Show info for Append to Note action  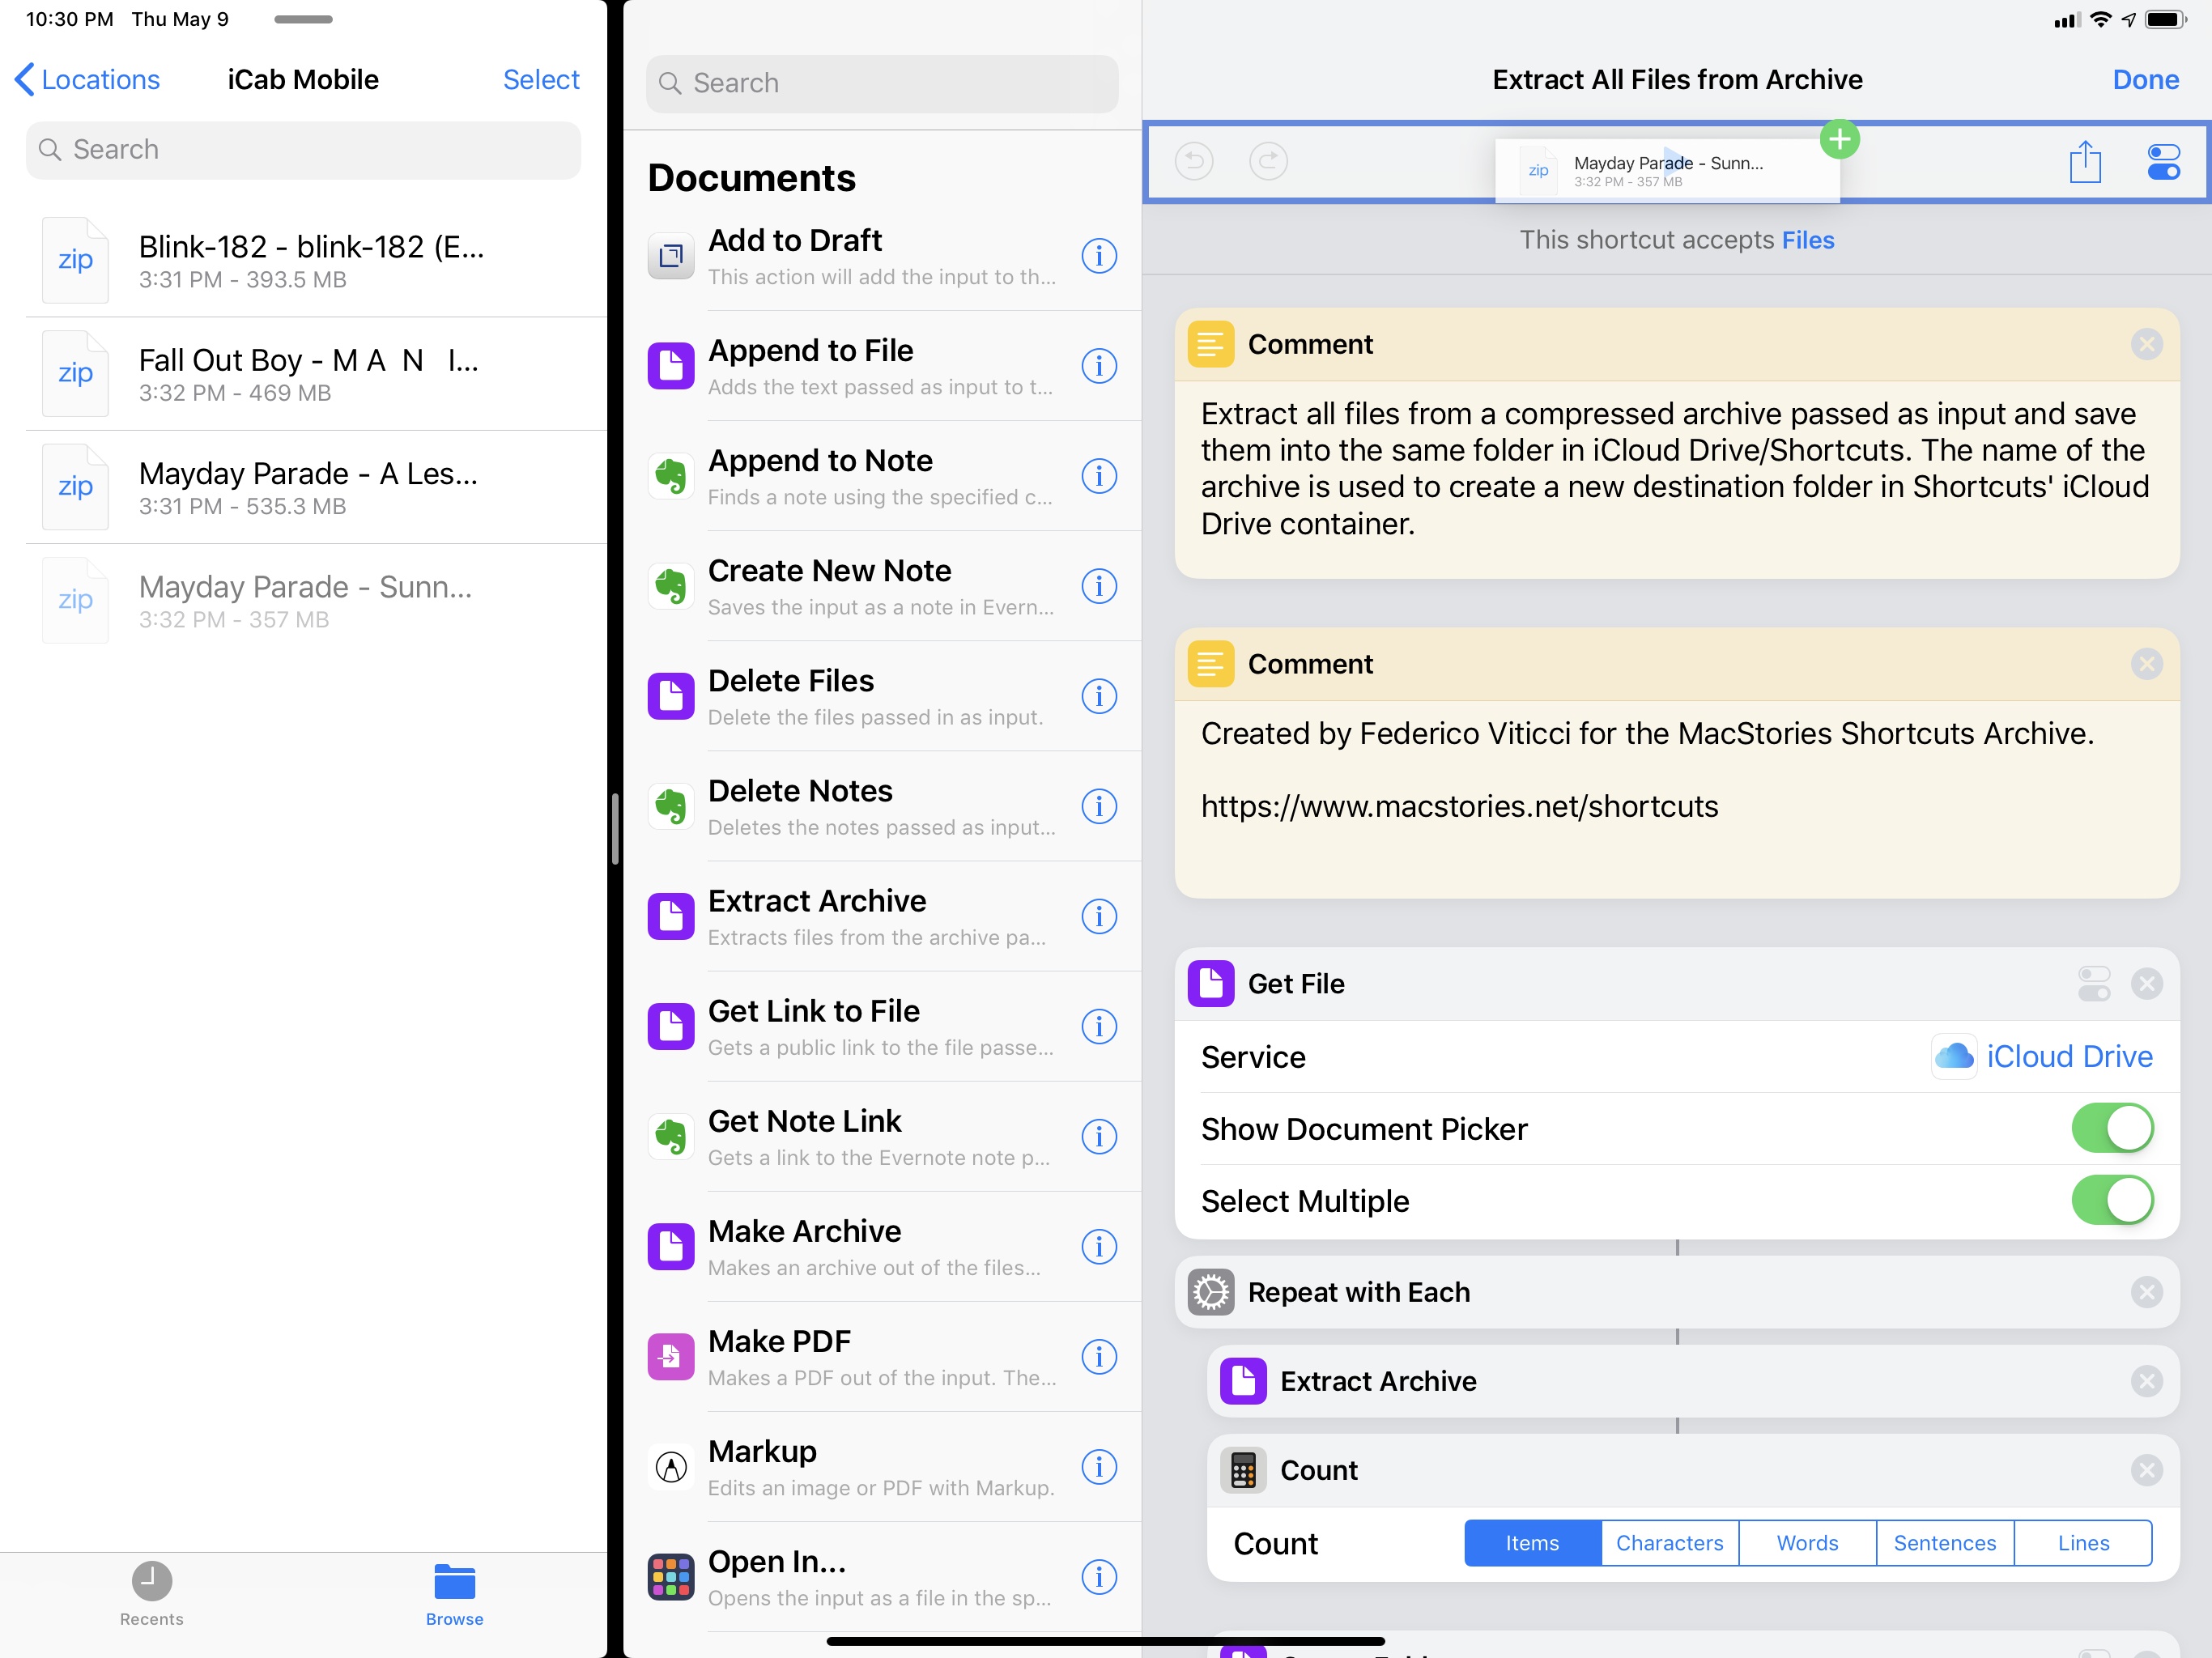pos(1099,476)
